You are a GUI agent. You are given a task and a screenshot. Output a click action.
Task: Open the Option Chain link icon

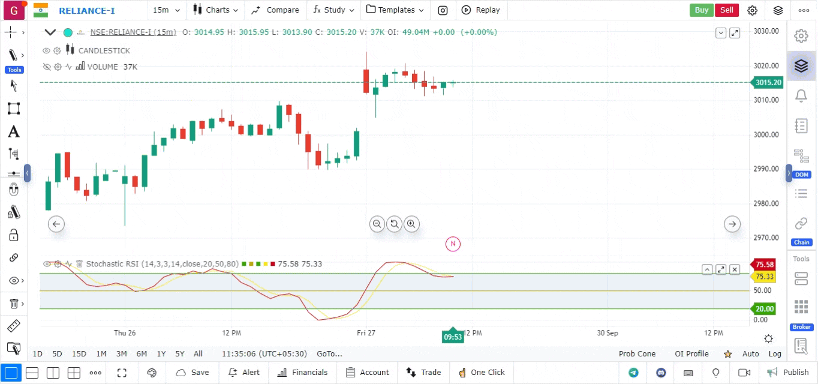pyautogui.click(x=801, y=224)
